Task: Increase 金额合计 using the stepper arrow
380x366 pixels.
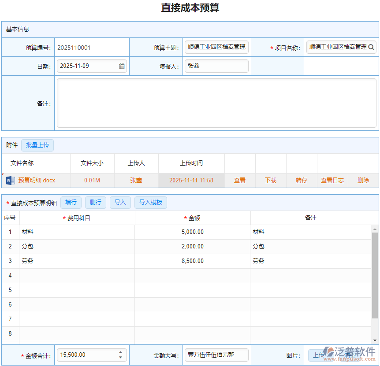Action: pos(119,352)
